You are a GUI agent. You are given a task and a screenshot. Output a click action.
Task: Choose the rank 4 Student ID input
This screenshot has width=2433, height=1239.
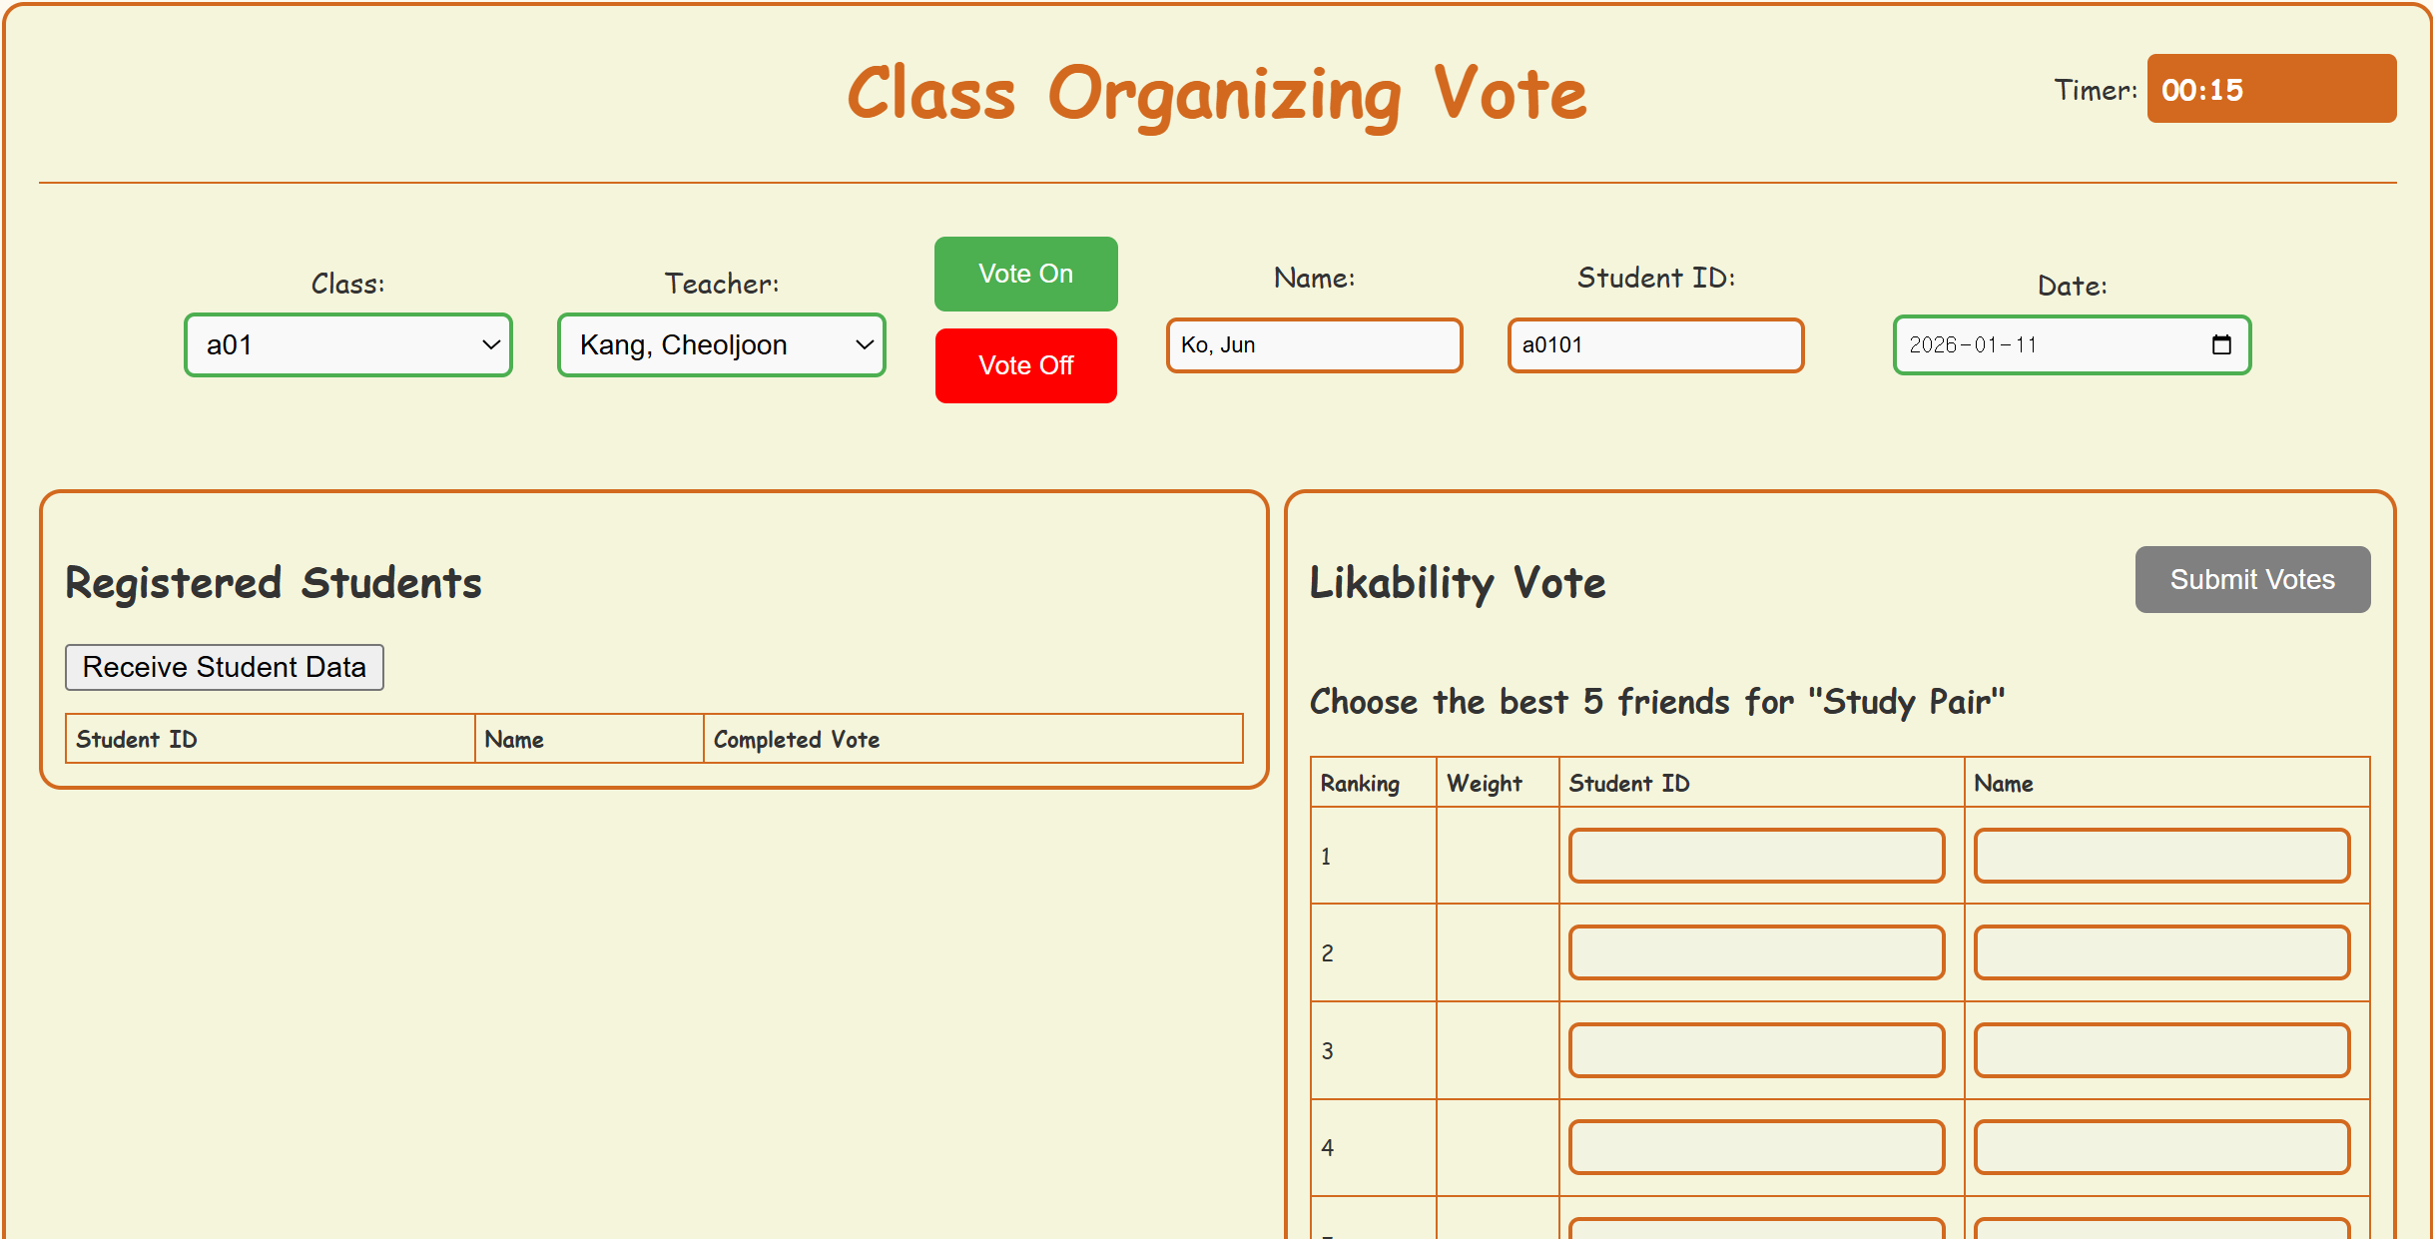click(1756, 1147)
